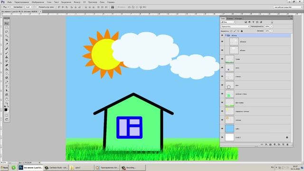Image resolution: width=304 pixels, height=171 pixels.
Task: Select the Horizontal Type tool
Action: [7, 86]
